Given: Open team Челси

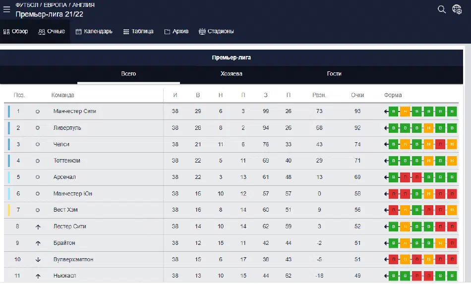Looking at the screenshot, I should click(x=61, y=144).
